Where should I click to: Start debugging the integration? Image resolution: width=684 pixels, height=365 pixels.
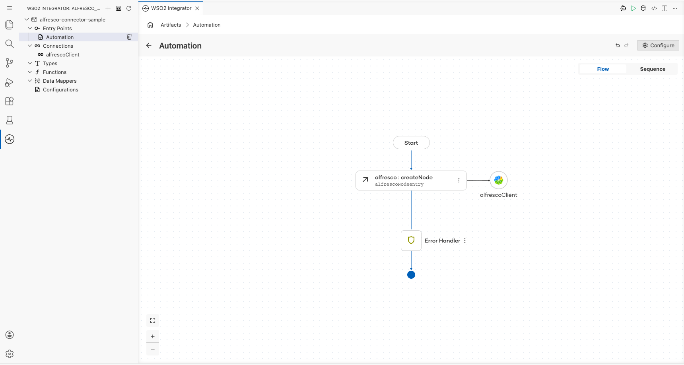click(x=643, y=8)
